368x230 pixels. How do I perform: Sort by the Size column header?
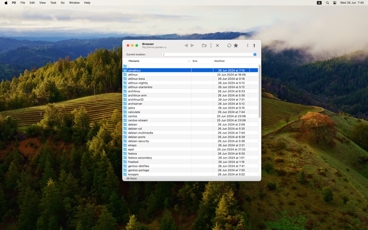click(202, 61)
